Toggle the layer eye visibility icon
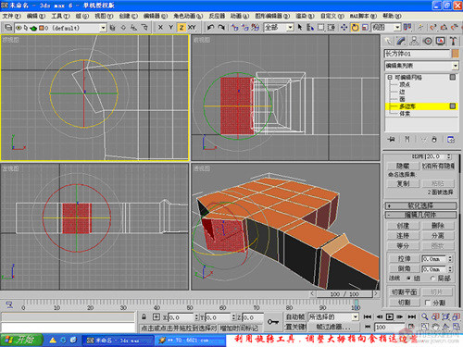Image resolution: width=463 pixels, height=347 pixels. (x=19, y=28)
